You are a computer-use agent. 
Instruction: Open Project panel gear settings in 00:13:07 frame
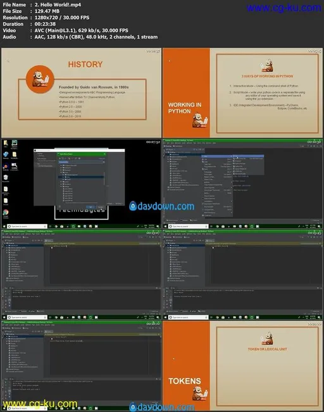click(x=38, y=240)
